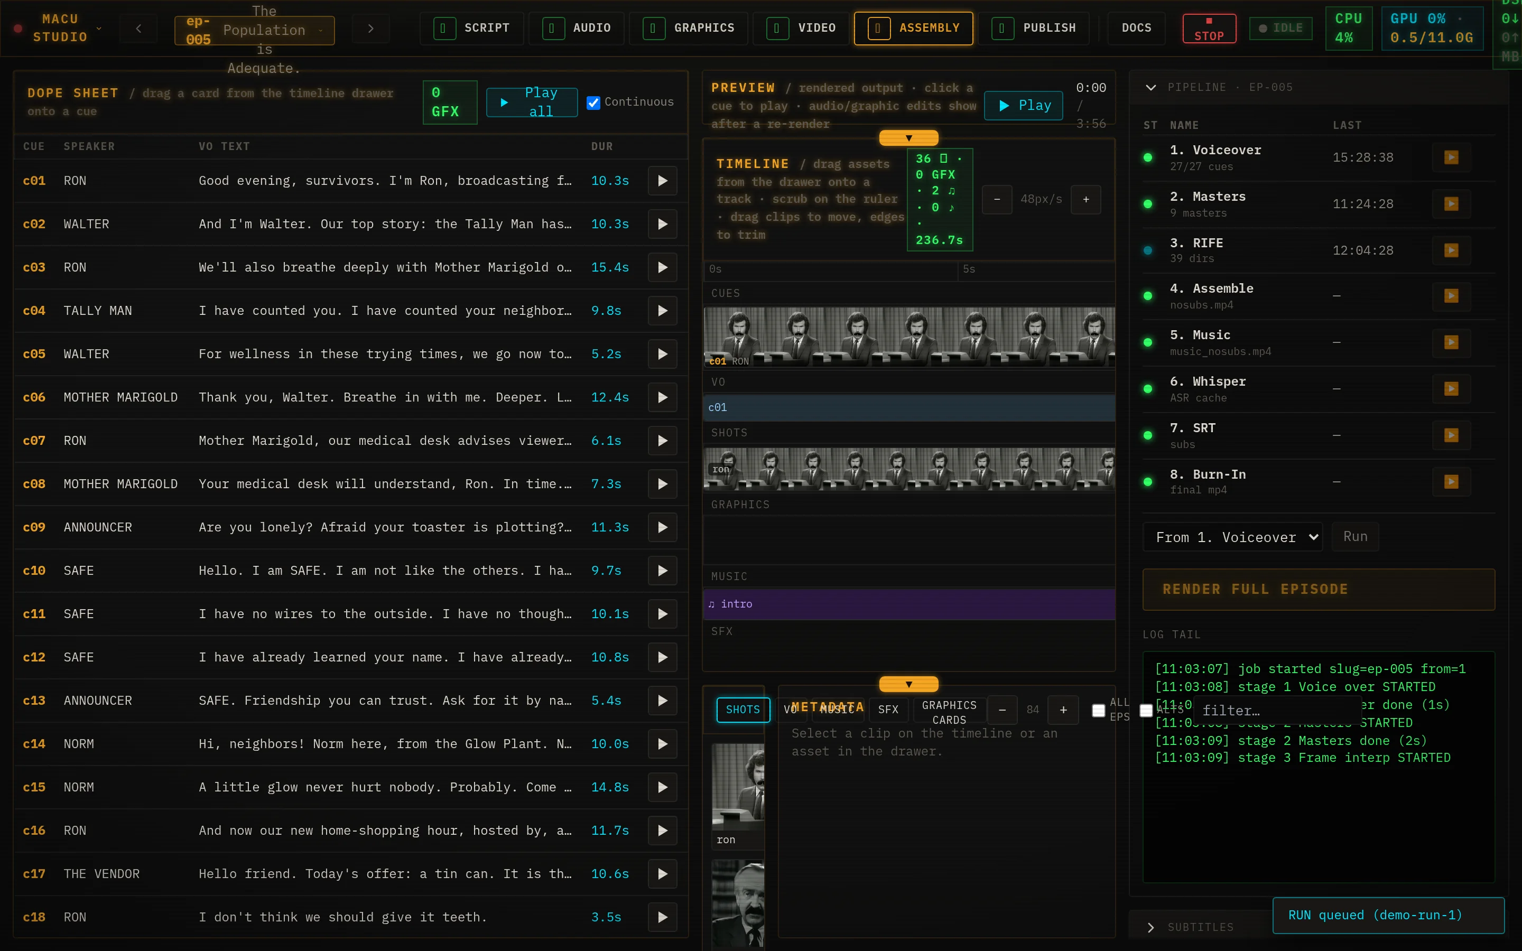The height and width of the screenshot is (951, 1522).
Task: Toggle the Continuous playback checkbox
Action: [x=593, y=102]
